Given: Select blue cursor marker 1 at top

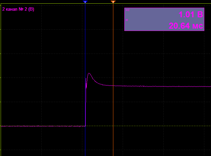Looking at the screenshot, I should point(85,2).
